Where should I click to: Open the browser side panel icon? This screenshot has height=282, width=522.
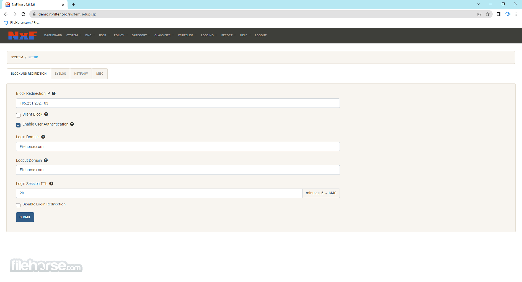pyautogui.click(x=499, y=14)
